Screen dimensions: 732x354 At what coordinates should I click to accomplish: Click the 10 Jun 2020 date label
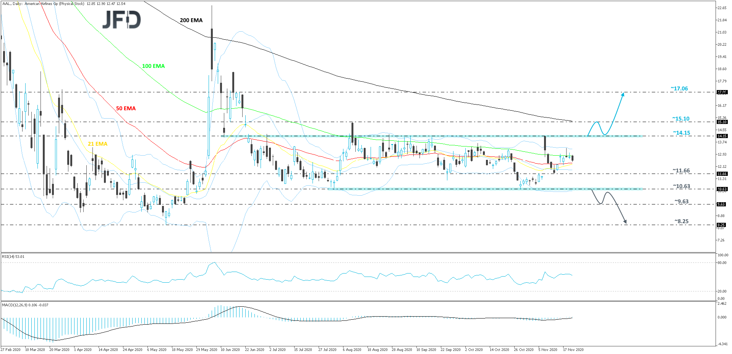point(230,349)
